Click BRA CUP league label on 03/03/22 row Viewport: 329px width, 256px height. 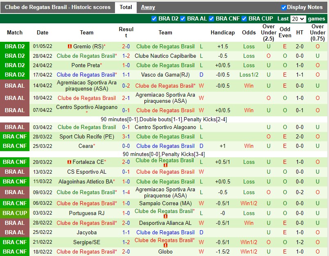pos(15,213)
